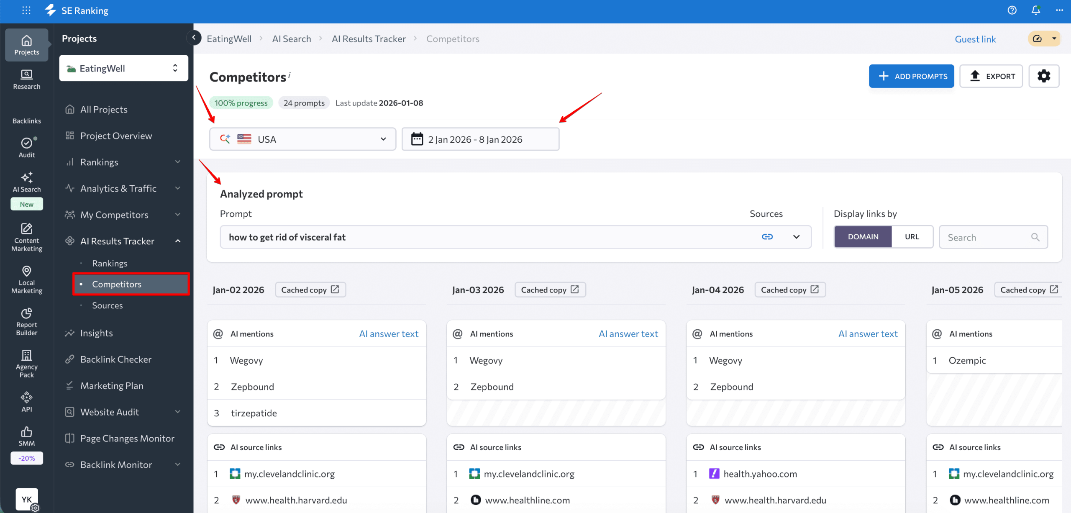This screenshot has height=513, width=1071.
Task: Click the copy link icon beside the analyzed prompt
Action: click(767, 236)
